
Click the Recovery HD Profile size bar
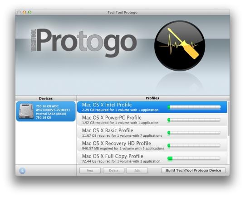(x=194, y=145)
